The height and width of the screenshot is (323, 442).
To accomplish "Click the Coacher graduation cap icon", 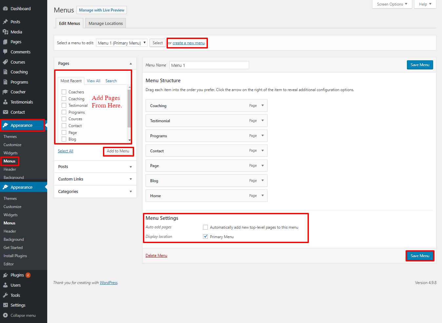I will [5, 92].
